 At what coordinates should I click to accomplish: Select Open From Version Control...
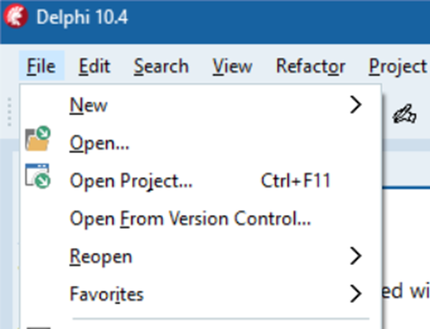[x=200, y=218]
